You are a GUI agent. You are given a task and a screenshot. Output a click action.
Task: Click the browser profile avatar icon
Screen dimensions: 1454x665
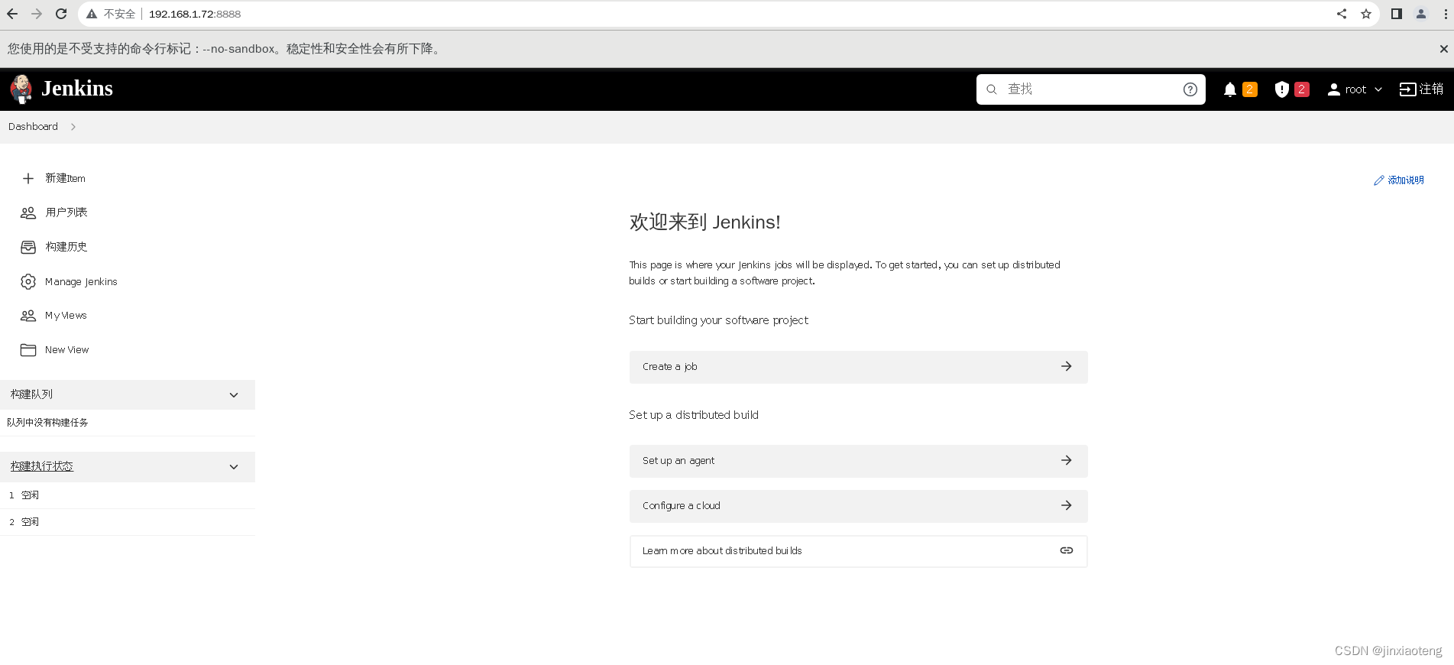[1421, 14]
